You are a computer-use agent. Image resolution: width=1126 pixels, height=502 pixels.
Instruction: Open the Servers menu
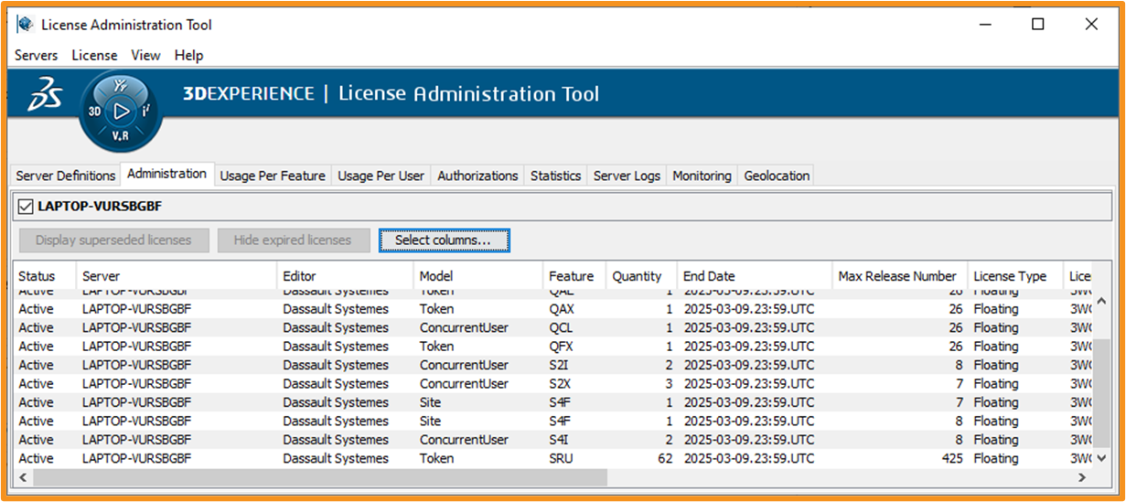36,56
